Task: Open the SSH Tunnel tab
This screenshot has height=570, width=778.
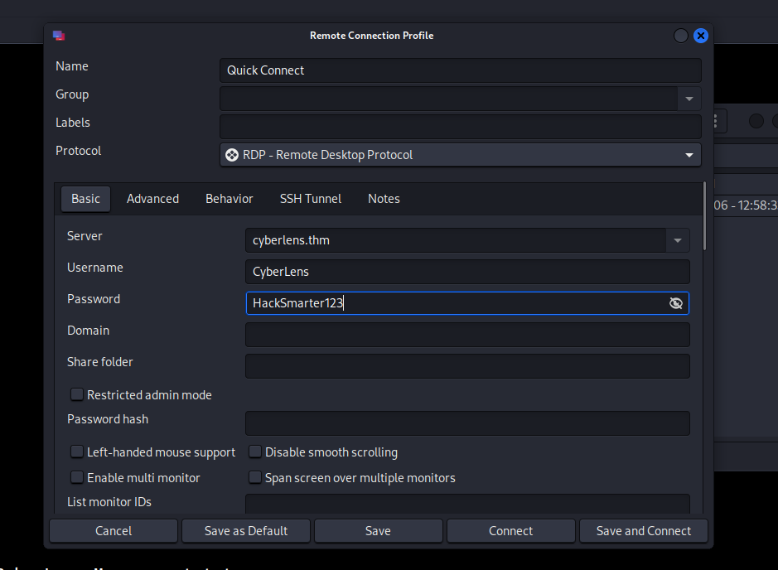Action: (x=311, y=199)
